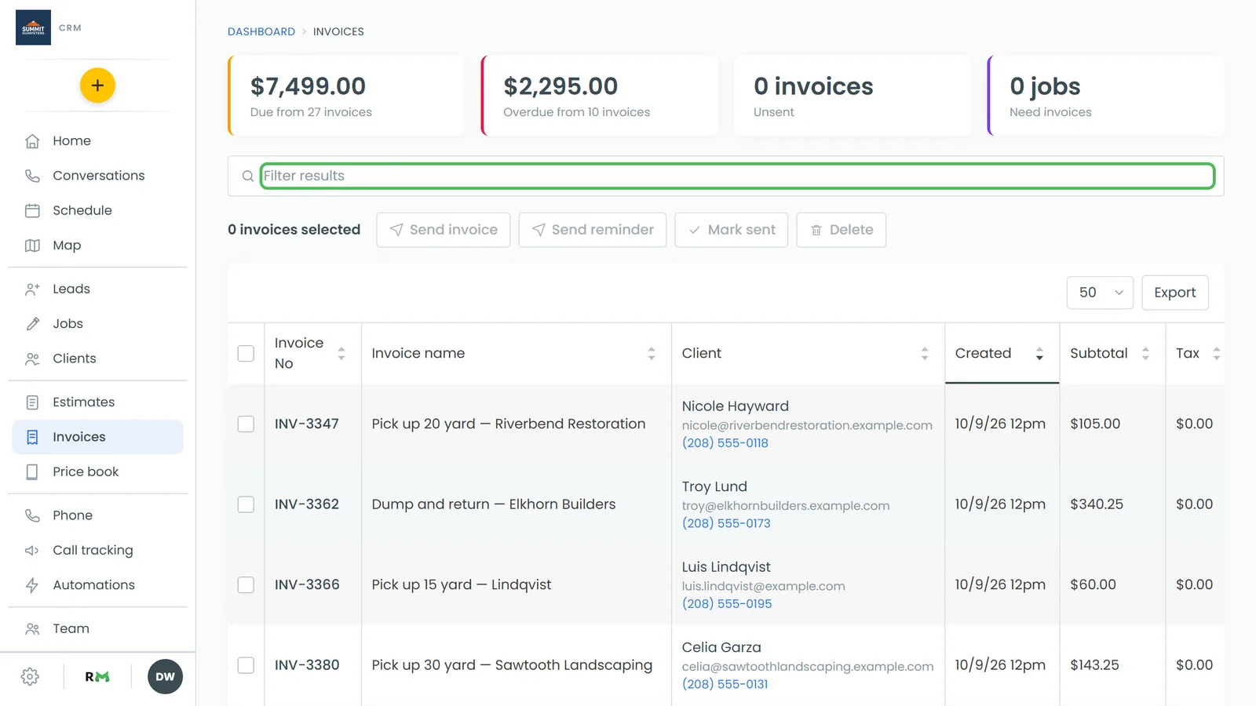This screenshot has height=706, width=1256.
Task: Go to Home in the sidebar
Action: 97,141
